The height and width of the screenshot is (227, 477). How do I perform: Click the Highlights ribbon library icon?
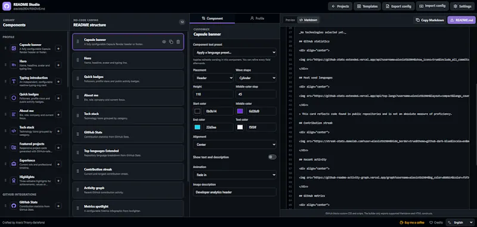point(14,181)
